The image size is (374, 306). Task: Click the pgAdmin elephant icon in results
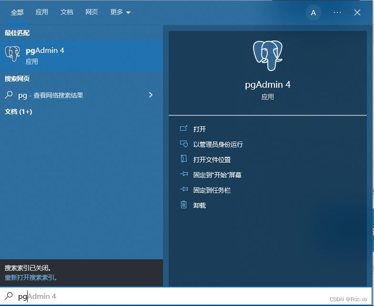[12, 54]
